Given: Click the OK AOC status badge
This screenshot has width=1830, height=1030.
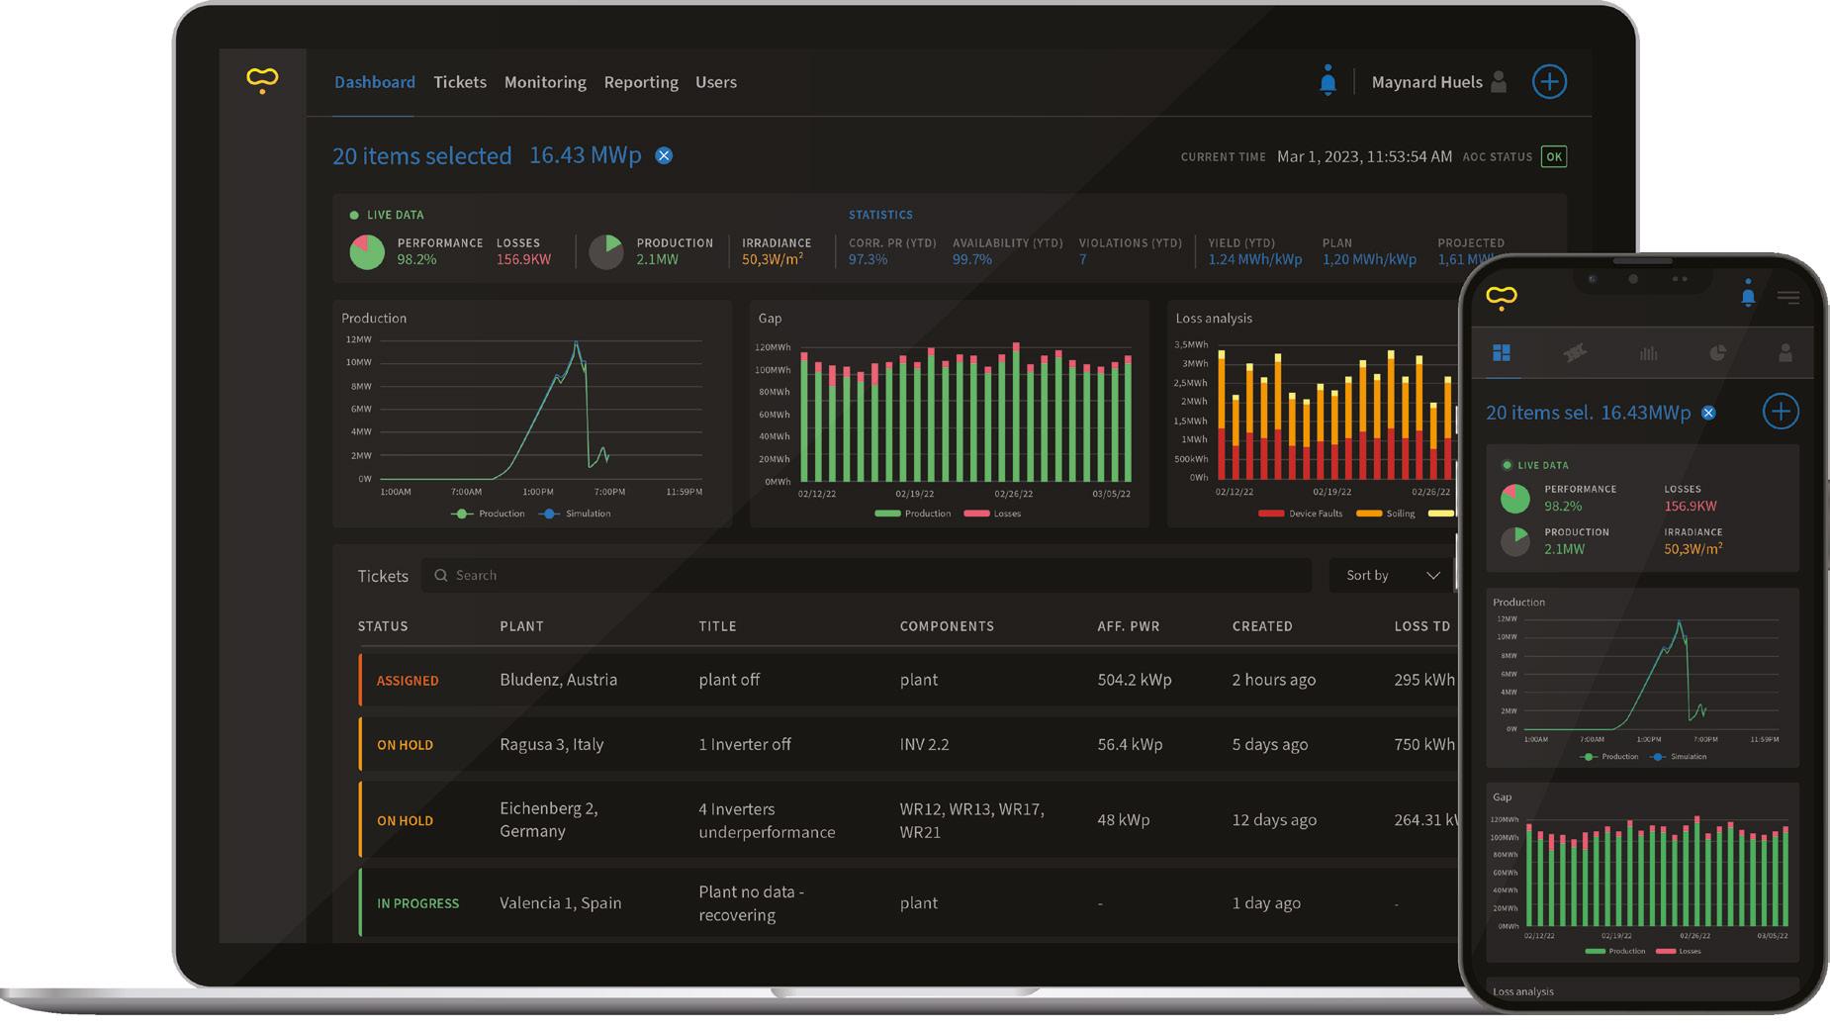Looking at the screenshot, I should coord(1554,156).
